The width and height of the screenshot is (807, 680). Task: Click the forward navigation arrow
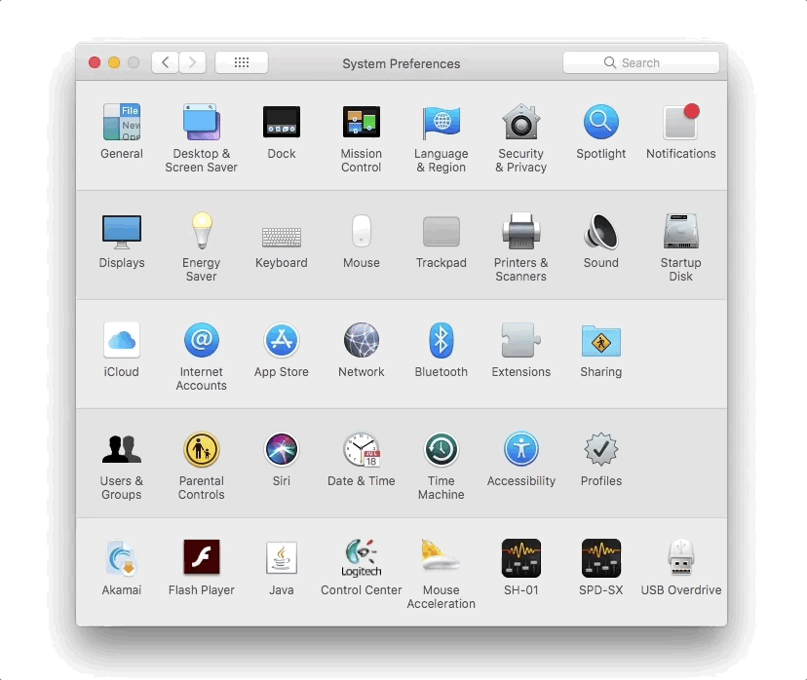point(192,62)
